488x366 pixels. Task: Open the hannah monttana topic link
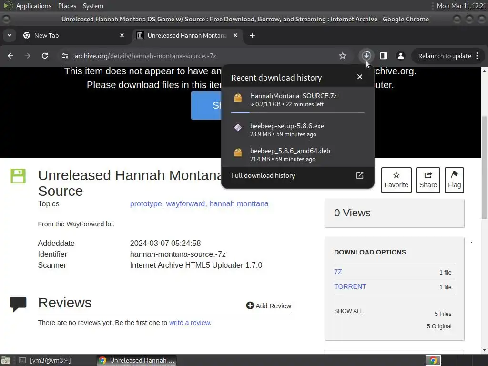[239, 203]
